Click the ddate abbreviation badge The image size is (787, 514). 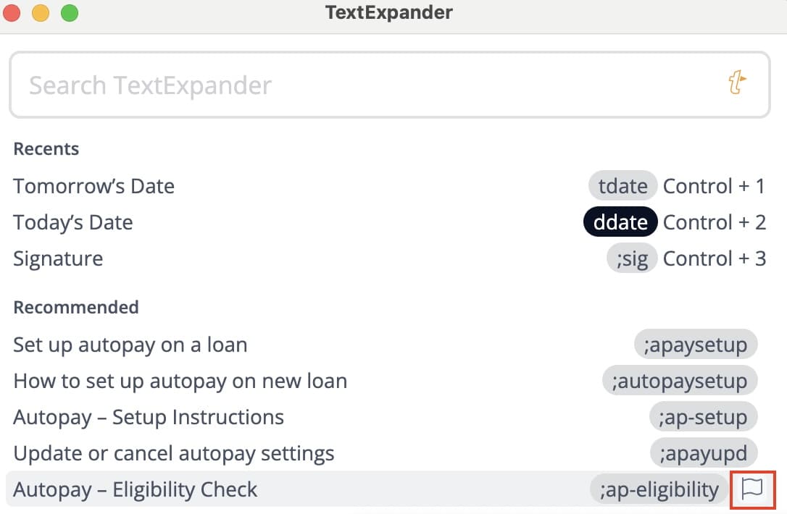click(x=620, y=222)
